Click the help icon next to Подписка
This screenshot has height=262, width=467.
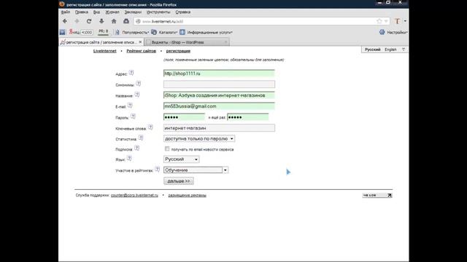[x=136, y=148]
